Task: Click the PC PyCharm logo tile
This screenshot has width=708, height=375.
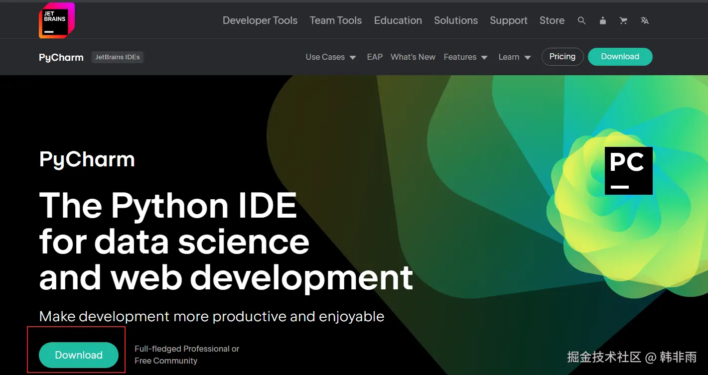Action: (629, 171)
